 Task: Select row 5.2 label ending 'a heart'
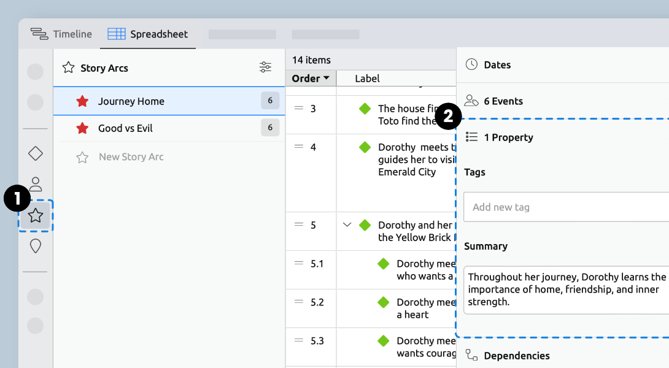426,309
